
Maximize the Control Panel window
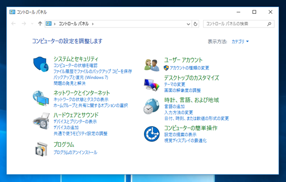click(x=254, y=12)
